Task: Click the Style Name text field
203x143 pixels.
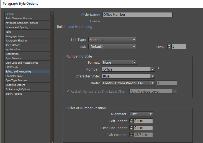Action: pyautogui.click(x=137, y=15)
